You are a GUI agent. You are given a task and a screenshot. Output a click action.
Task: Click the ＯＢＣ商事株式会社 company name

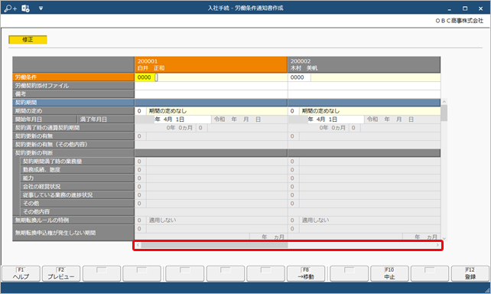(x=460, y=21)
